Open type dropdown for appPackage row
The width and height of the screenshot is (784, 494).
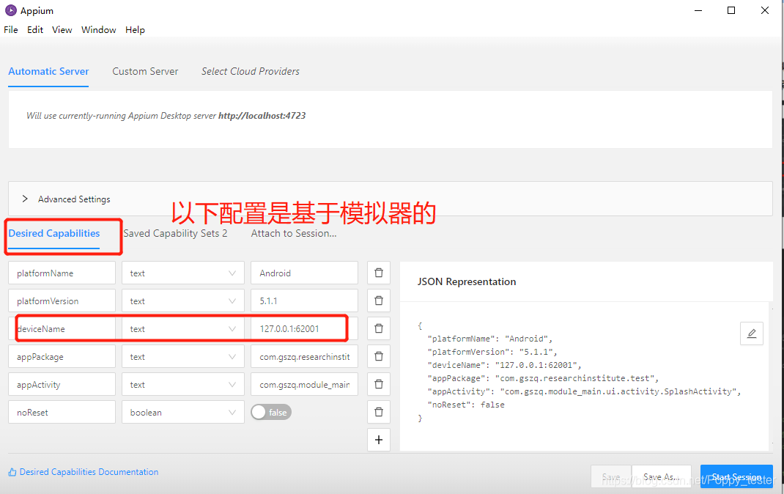(x=183, y=356)
